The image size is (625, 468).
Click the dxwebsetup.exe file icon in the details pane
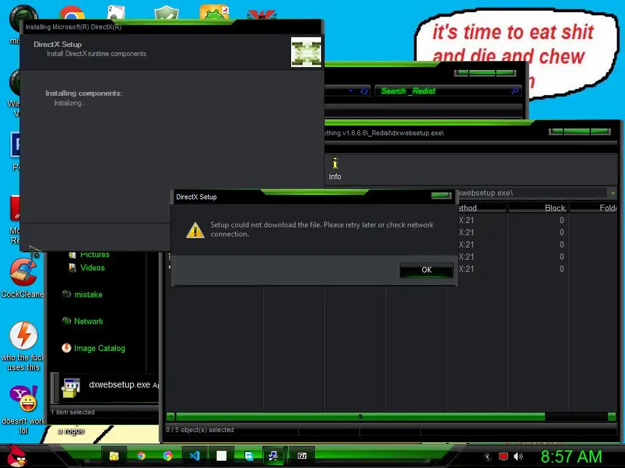pyautogui.click(x=71, y=388)
